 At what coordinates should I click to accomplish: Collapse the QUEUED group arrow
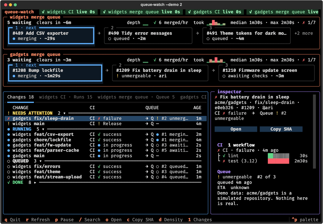40,161
